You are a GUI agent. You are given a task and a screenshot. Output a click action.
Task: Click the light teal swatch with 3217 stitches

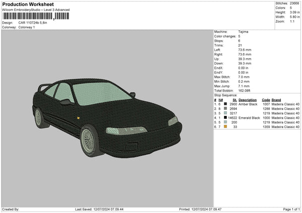[224, 113]
